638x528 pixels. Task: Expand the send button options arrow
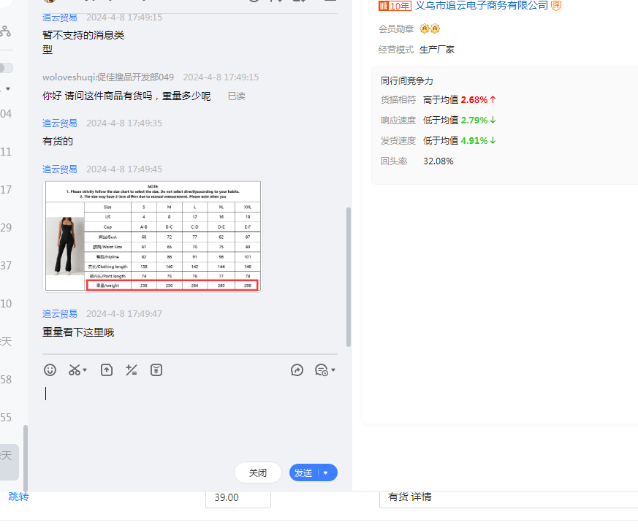click(326, 473)
